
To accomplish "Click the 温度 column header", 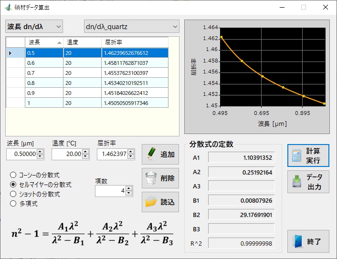I will click(82, 42).
